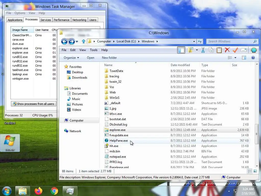Expand breadcrumb arrow after Windows
The width and height of the screenshot is (261, 196).
[x=157, y=41]
